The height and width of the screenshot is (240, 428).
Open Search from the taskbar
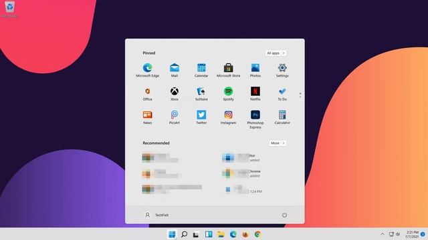click(x=185, y=234)
